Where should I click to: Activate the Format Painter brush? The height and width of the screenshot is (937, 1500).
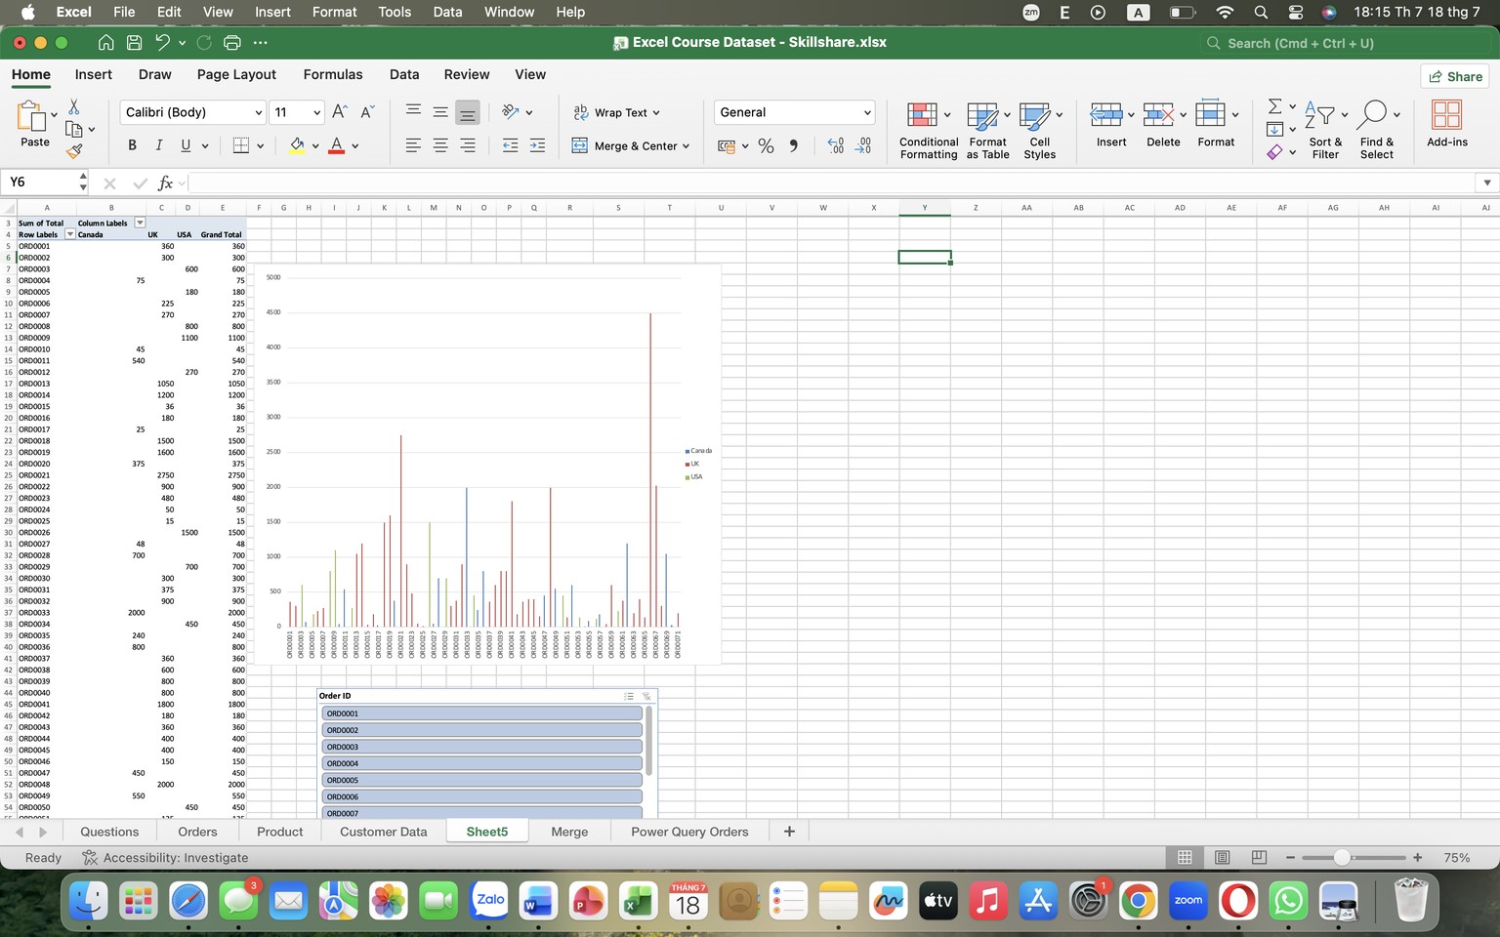pyautogui.click(x=73, y=151)
